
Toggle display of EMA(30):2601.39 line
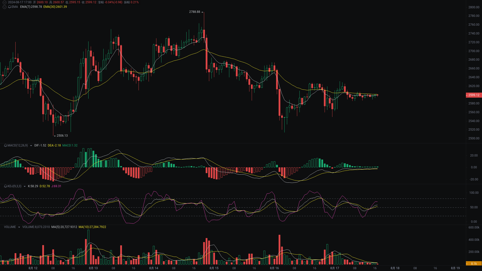pyautogui.click(x=55, y=7)
